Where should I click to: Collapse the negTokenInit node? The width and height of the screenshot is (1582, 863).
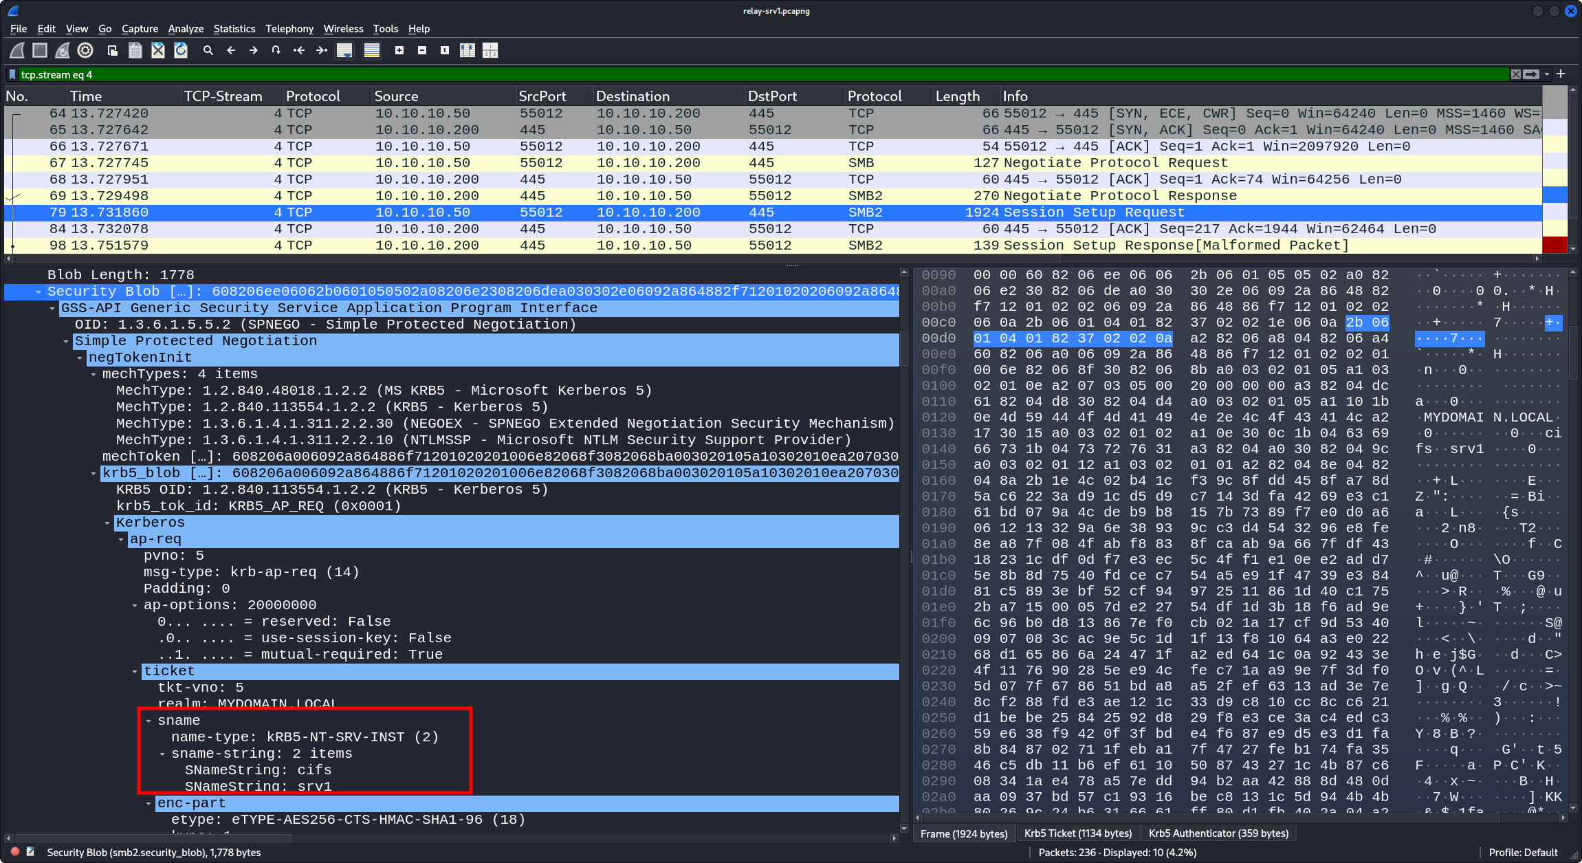(x=80, y=358)
